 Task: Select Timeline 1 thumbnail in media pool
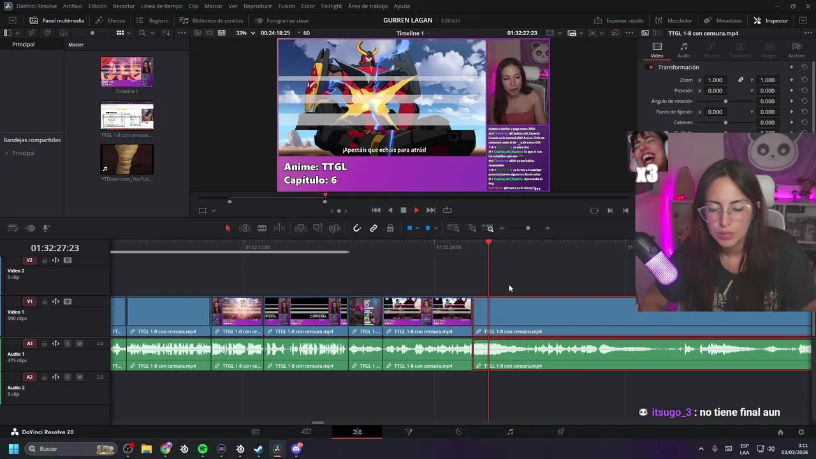(127, 71)
